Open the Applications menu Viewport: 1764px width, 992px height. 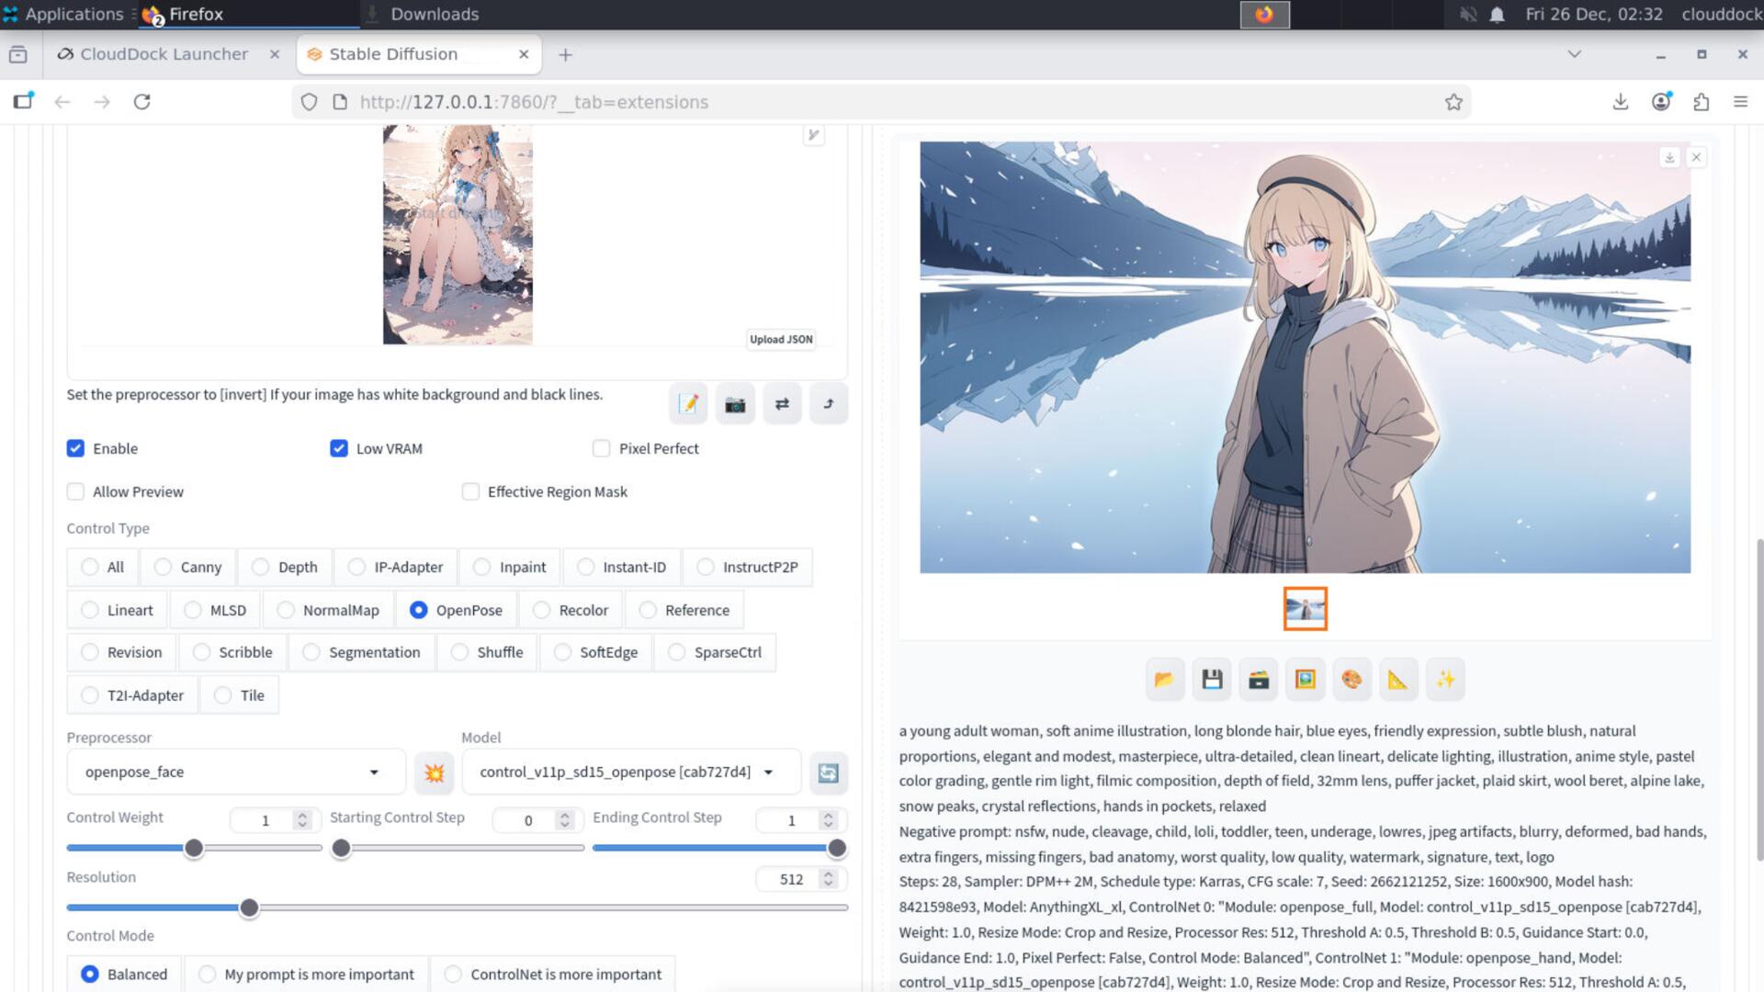(62, 14)
